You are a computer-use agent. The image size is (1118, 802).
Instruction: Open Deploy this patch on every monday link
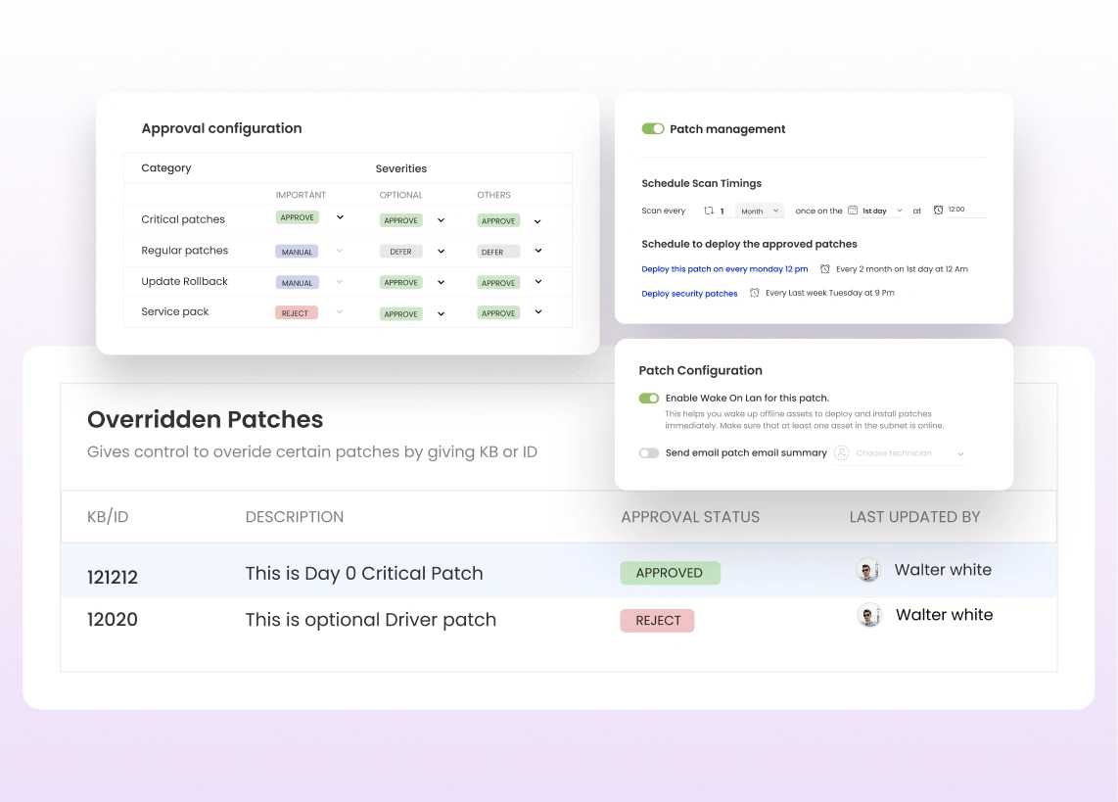(x=724, y=269)
